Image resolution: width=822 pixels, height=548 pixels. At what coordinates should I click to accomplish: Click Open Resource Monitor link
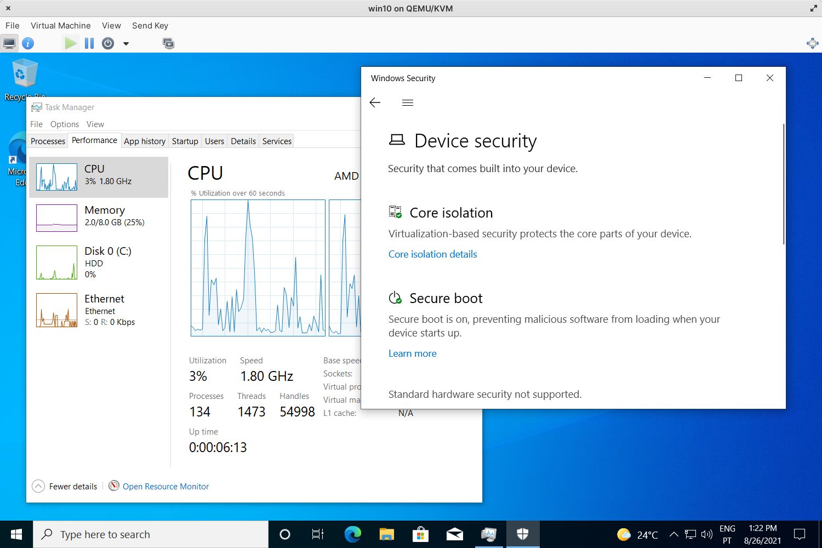pos(165,487)
